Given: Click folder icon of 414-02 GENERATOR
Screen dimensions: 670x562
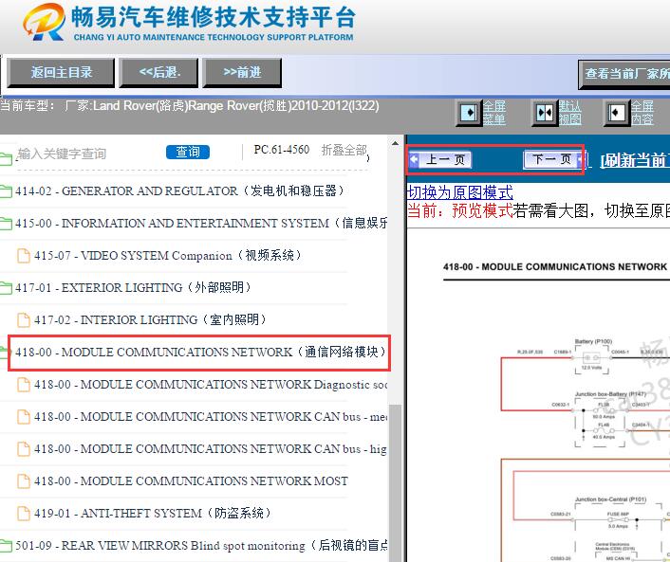Looking at the screenshot, I should coord(6,191).
